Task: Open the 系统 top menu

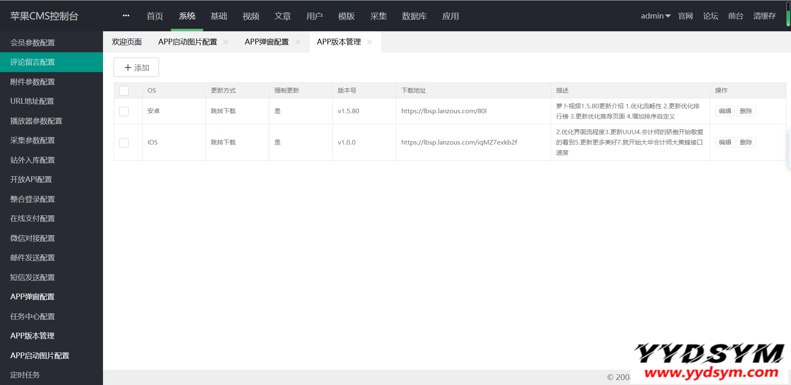Action: [x=187, y=16]
